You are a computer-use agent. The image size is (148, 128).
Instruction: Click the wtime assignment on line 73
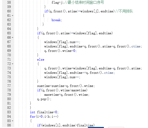(93, 68)
